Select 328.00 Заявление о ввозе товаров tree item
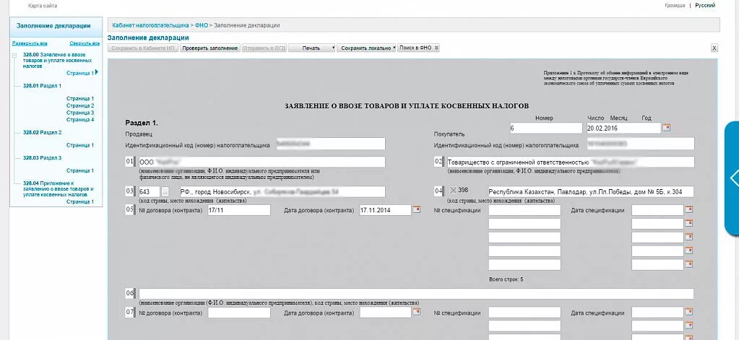This screenshot has height=340, width=739. click(x=57, y=61)
